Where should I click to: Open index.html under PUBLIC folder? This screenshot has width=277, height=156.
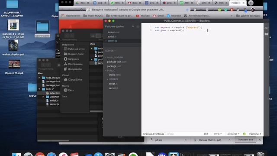click(x=115, y=75)
